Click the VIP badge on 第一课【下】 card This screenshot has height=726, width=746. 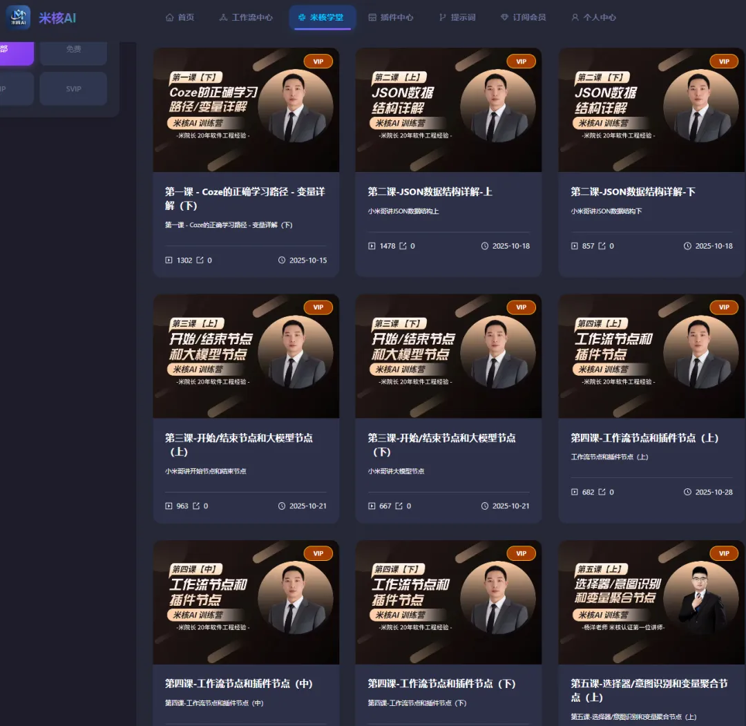[318, 61]
